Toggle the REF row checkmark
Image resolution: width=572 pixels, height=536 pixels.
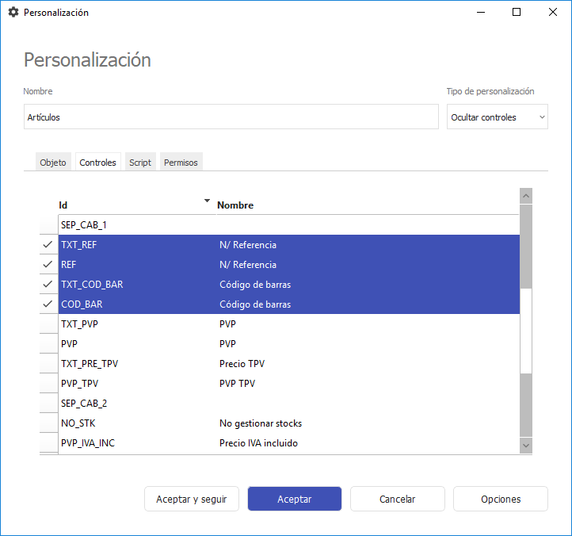pyautogui.click(x=48, y=265)
